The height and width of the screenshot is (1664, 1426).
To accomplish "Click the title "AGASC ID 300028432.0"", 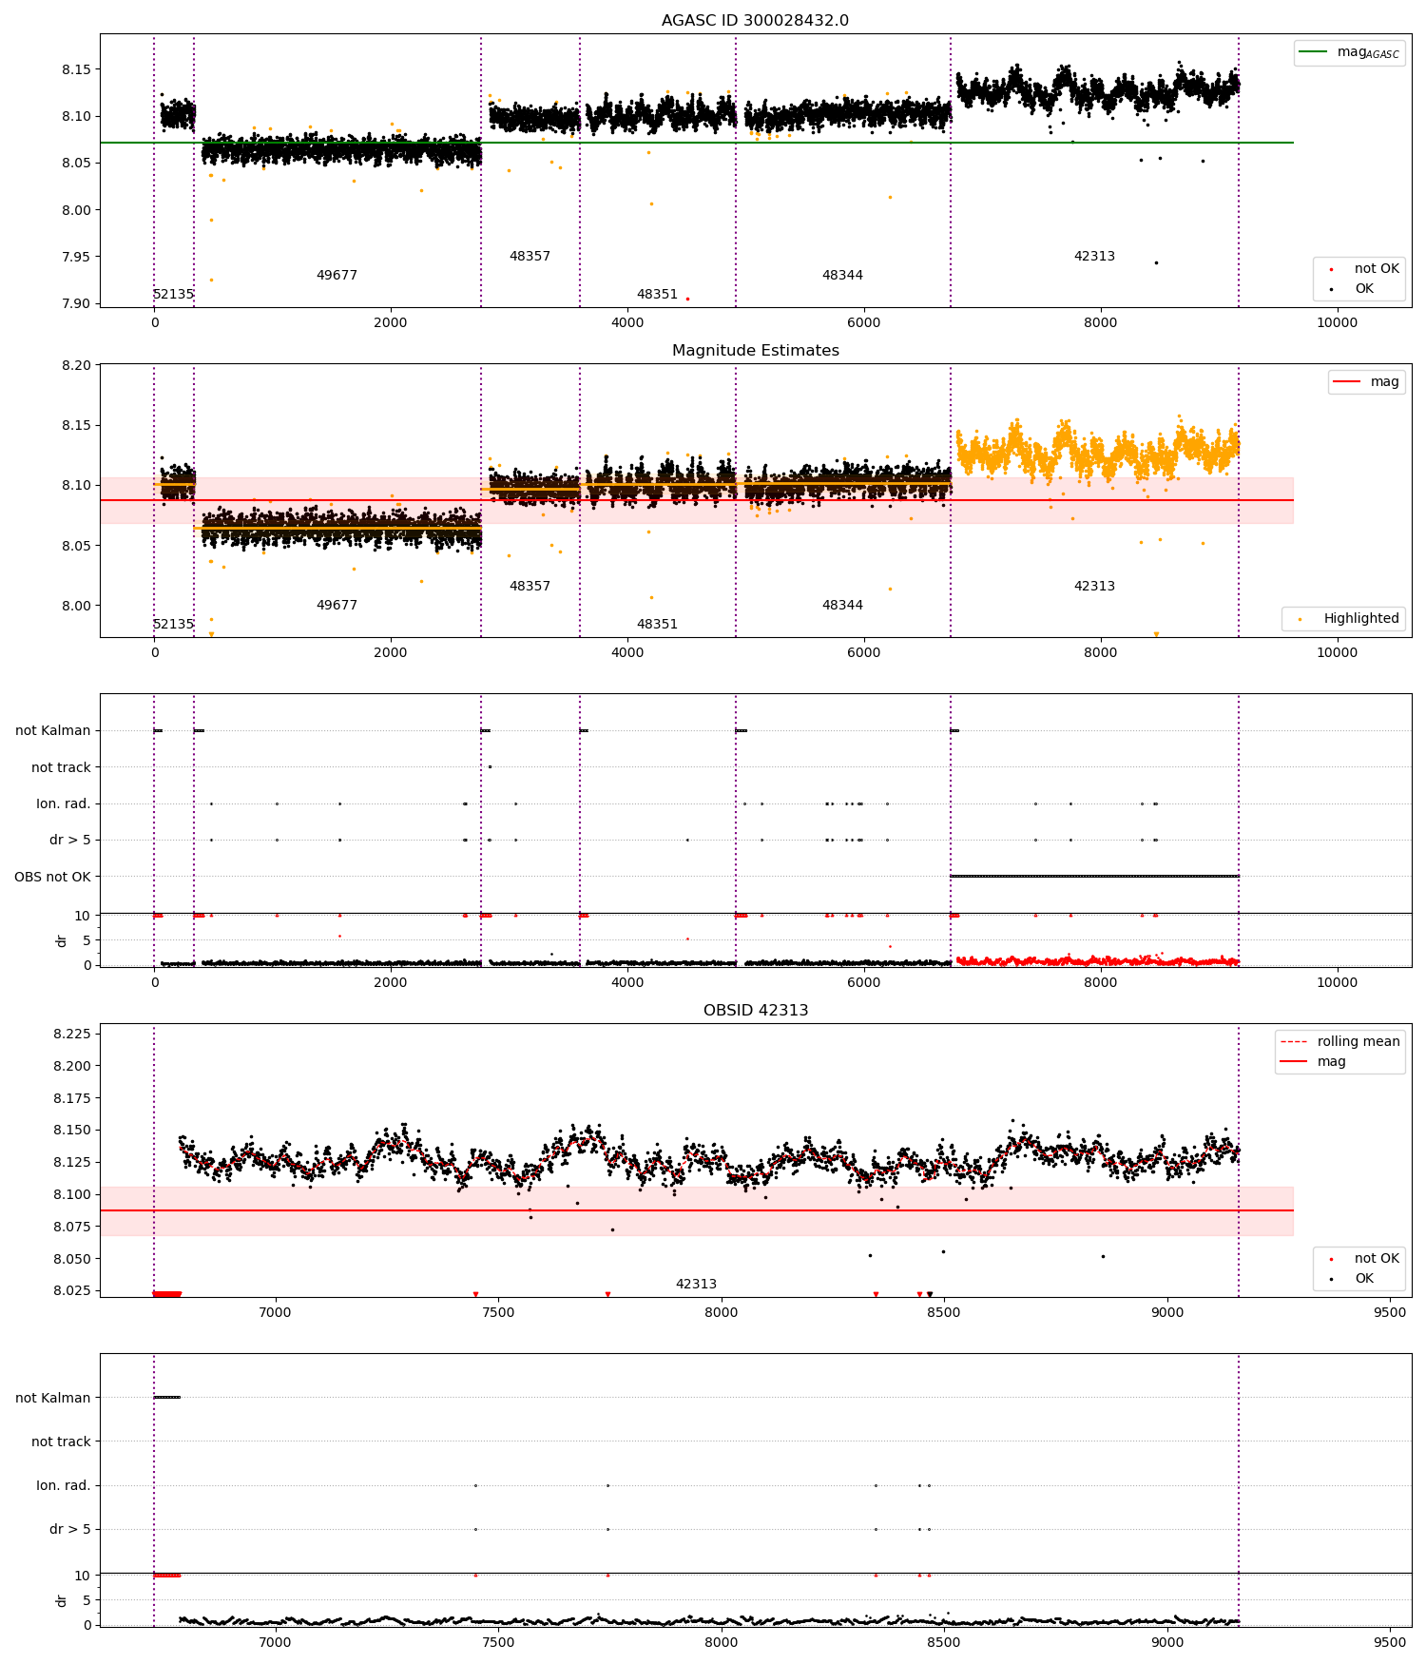I will pyautogui.click(x=755, y=20).
